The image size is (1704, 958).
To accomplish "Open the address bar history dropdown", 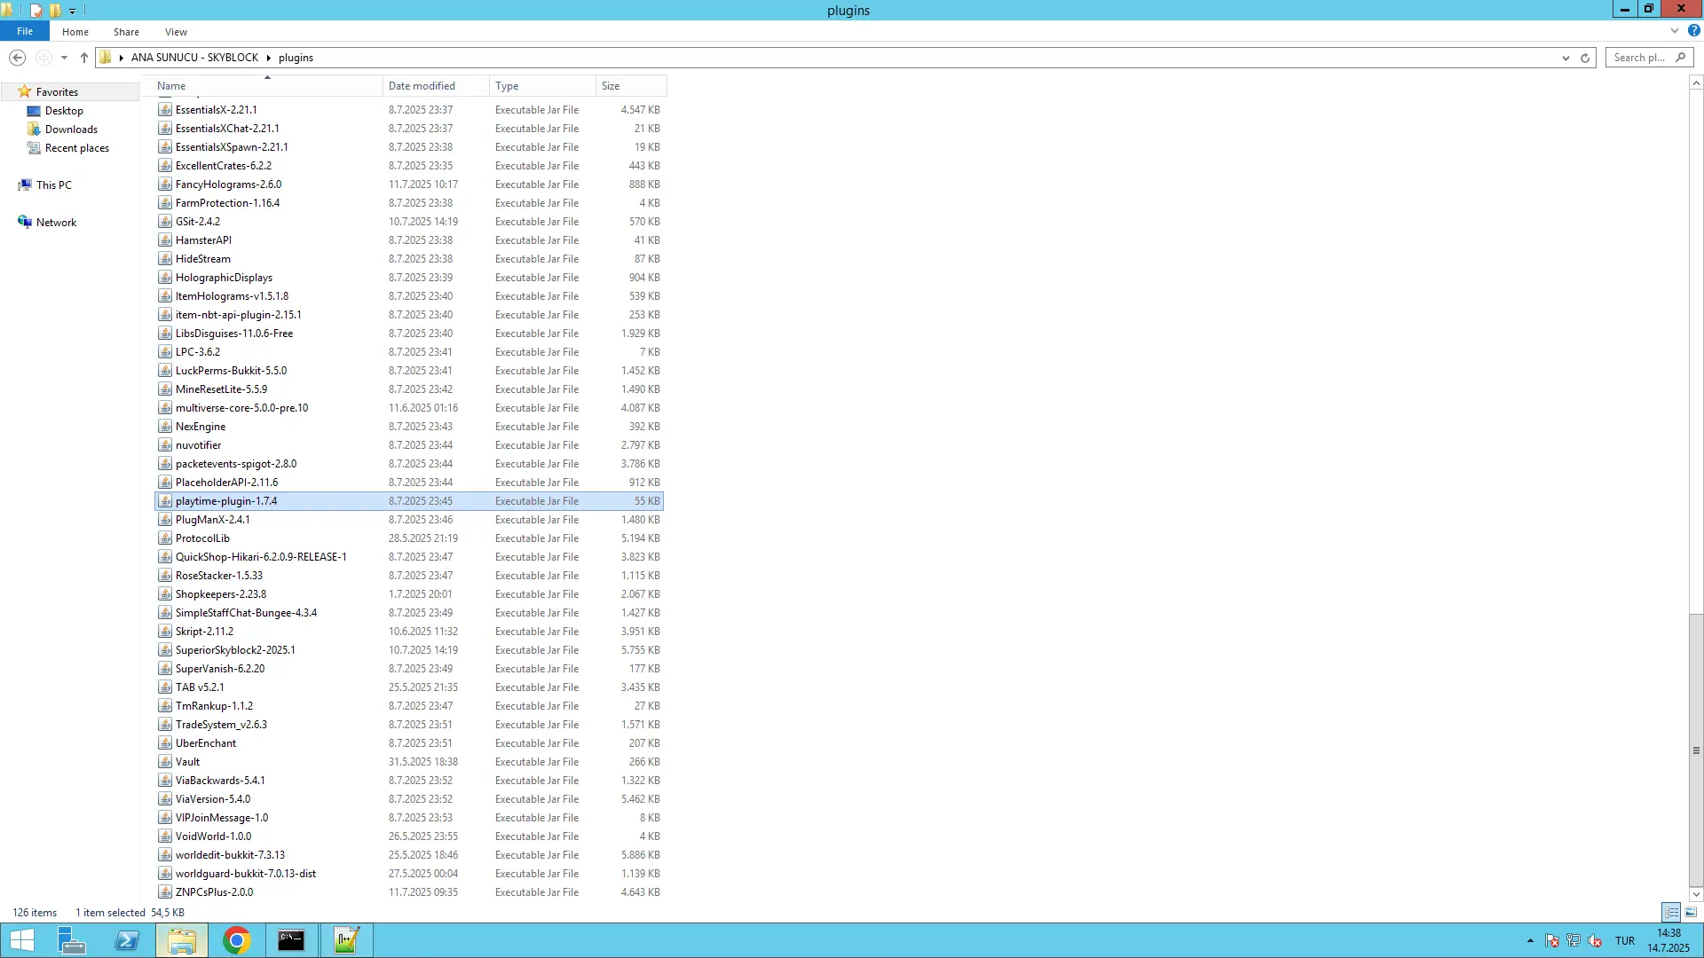I will tap(1566, 58).
